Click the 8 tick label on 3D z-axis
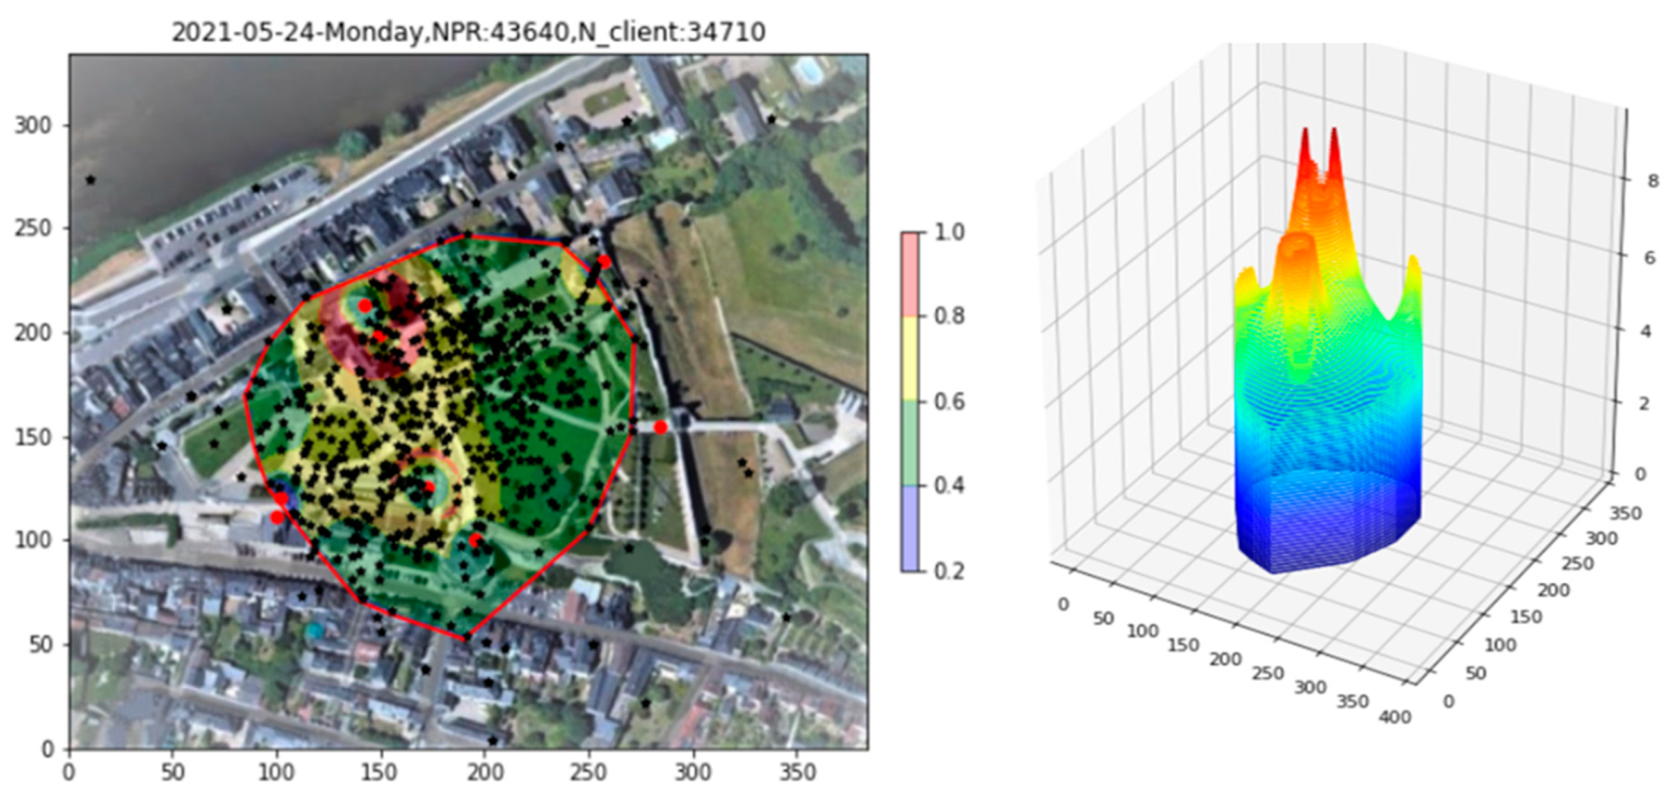 coord(1652,180)
